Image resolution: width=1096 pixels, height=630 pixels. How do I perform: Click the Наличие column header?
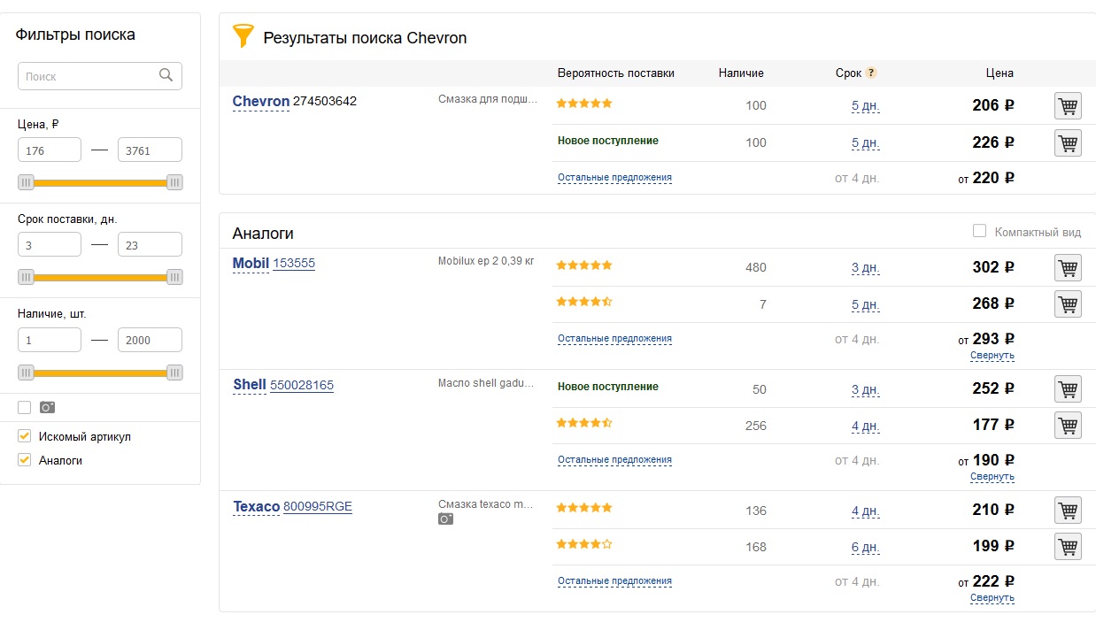point(741,73)
